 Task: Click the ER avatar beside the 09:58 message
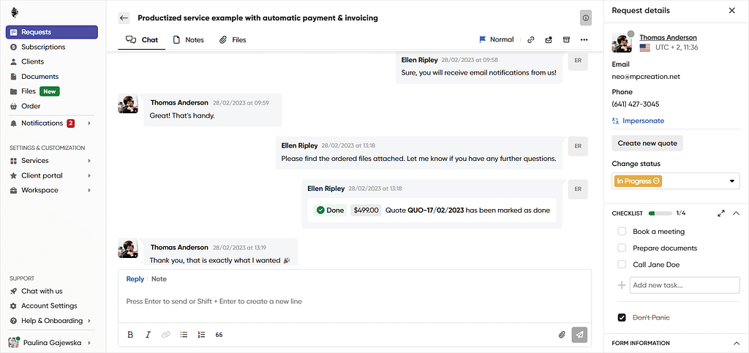click(578, 62)
